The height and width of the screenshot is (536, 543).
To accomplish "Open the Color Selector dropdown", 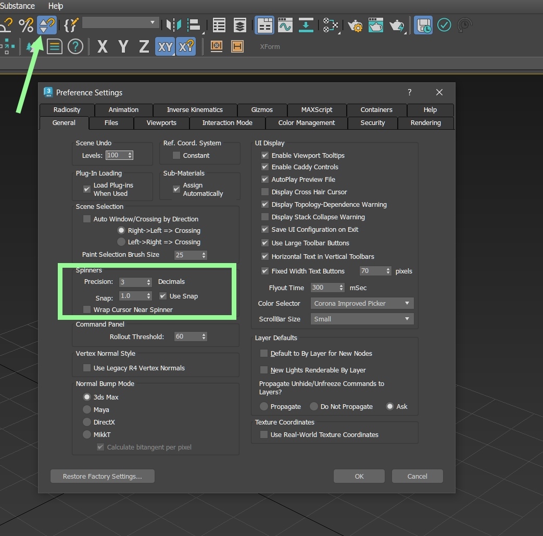I will (x=362, y=303).
